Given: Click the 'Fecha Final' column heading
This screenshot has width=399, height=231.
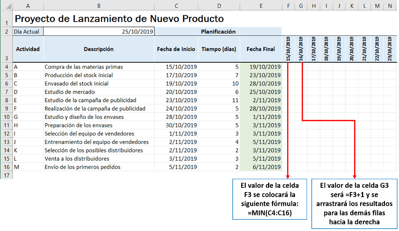Looking at the screenshot, I should 260,48.
